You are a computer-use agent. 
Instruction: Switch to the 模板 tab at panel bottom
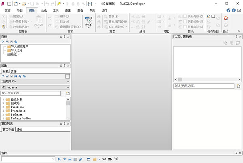[x=19, y=129]
